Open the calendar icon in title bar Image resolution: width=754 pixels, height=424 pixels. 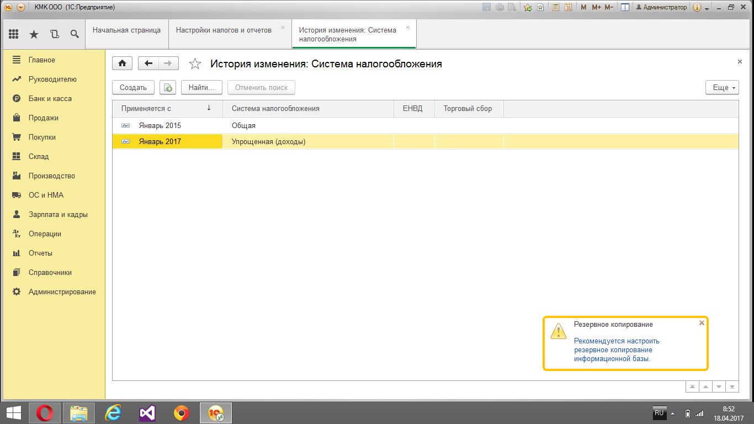[569, 7]
